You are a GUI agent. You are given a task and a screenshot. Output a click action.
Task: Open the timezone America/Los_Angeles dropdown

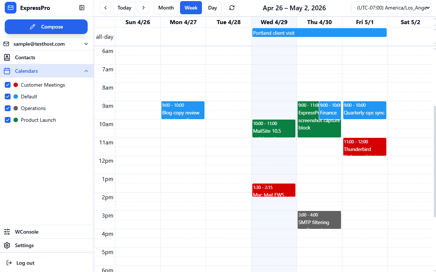[x=391, y=8]
